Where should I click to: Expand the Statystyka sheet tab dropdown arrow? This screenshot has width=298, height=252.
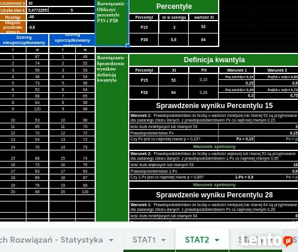pos(111,240)
